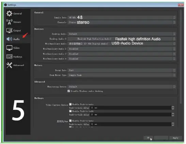186x144 pixels.
Task: Open the Mic/Auxiliary Audio 4 dropdown
Action: (x=122, y=59)
